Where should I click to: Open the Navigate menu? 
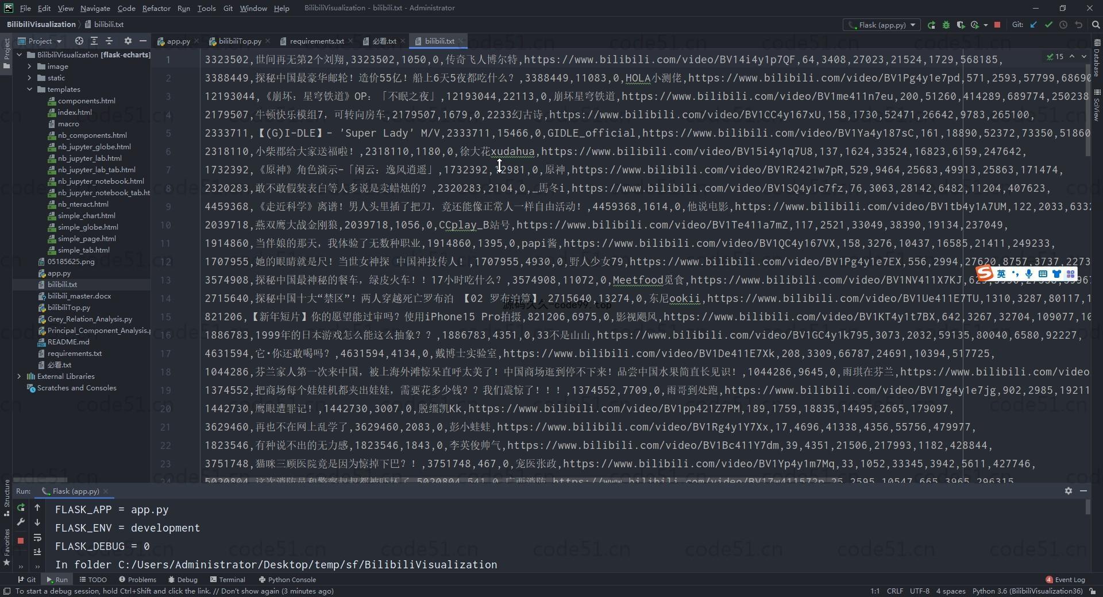[x=95, y=8]
